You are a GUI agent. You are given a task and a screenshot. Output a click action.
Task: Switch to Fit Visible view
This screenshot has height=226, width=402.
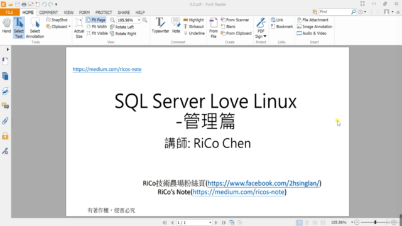(97, 33)
